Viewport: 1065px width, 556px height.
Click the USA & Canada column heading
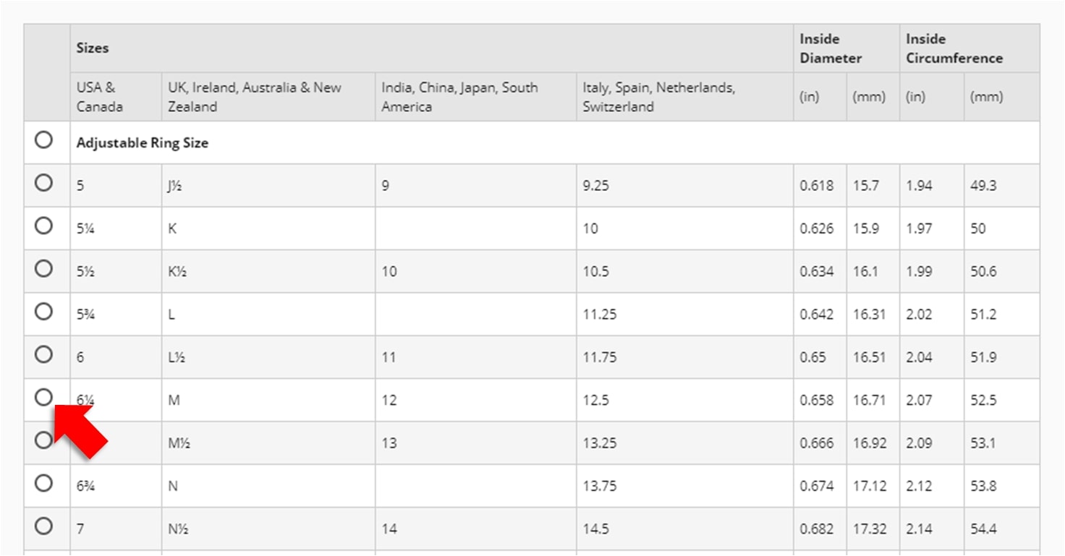(x=100, y=97)
